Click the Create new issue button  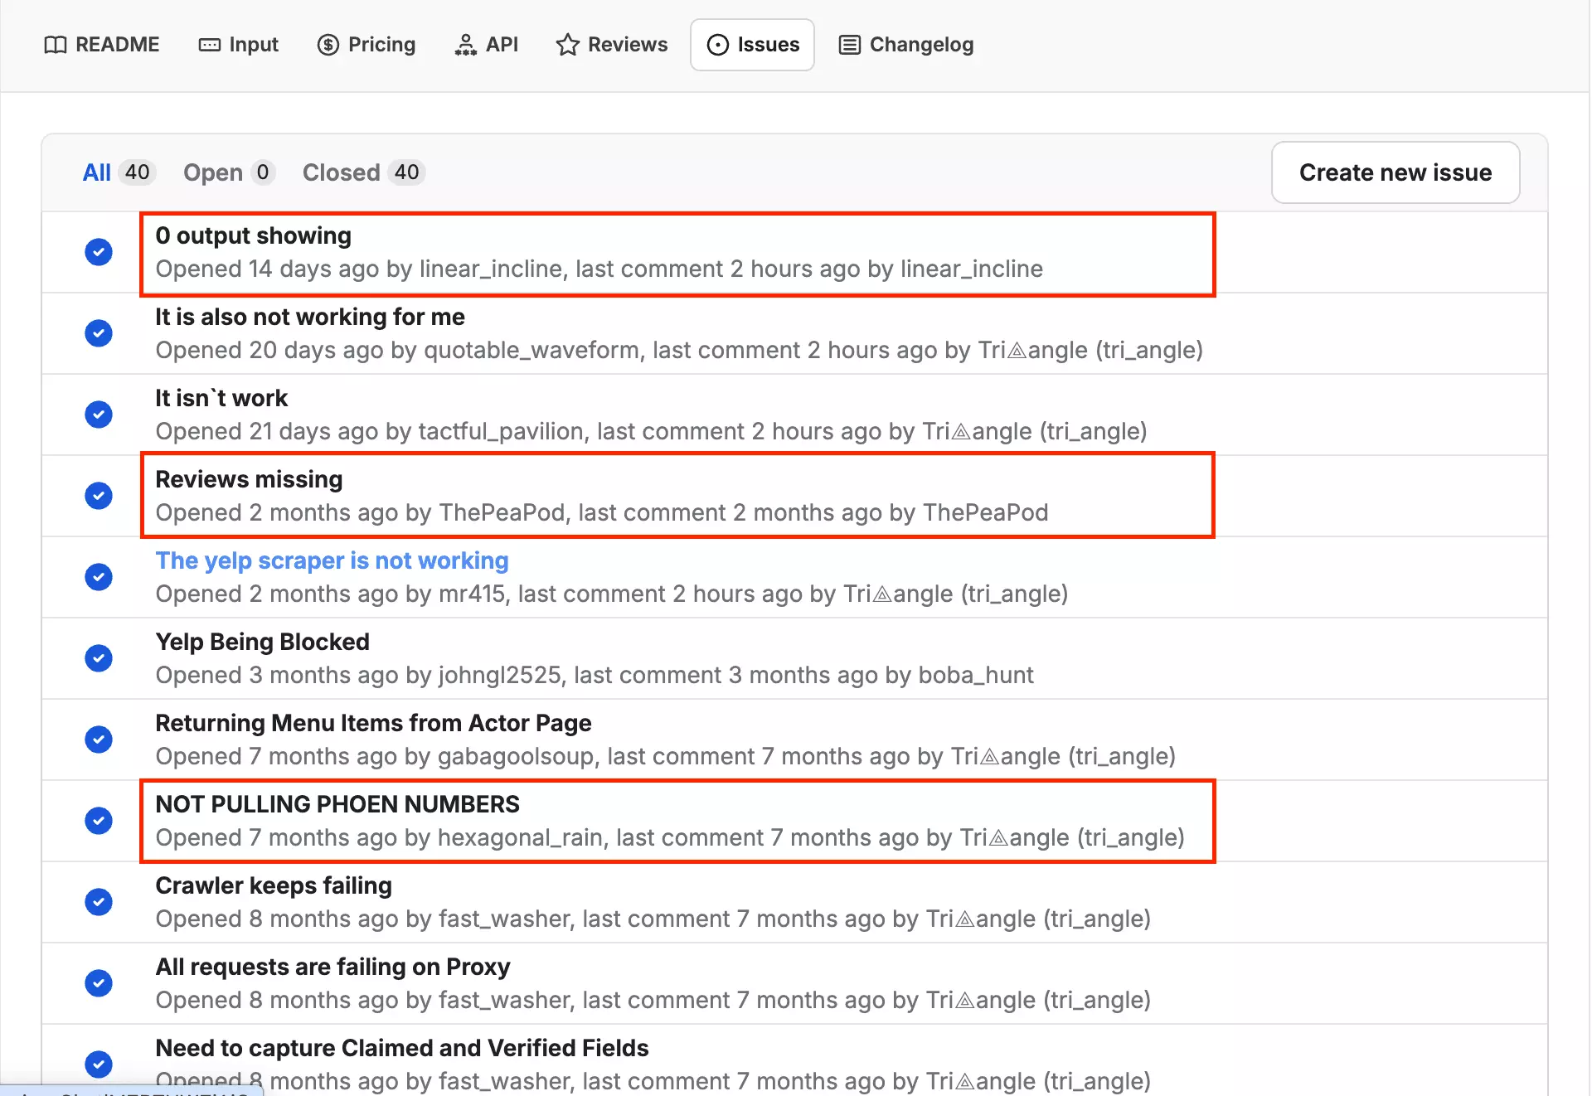1395,172
